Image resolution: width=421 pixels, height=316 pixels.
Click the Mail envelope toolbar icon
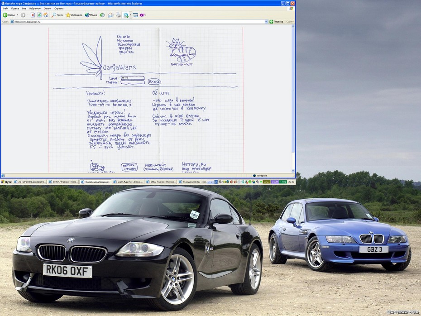(x=110, y=15)
